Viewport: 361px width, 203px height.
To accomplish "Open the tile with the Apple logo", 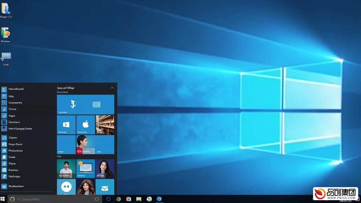I will 85,125.
